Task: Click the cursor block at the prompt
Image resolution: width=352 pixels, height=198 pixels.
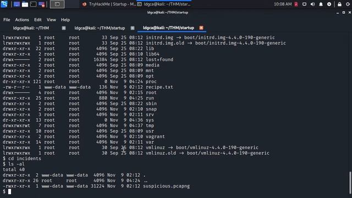Action: click(9, 191)
